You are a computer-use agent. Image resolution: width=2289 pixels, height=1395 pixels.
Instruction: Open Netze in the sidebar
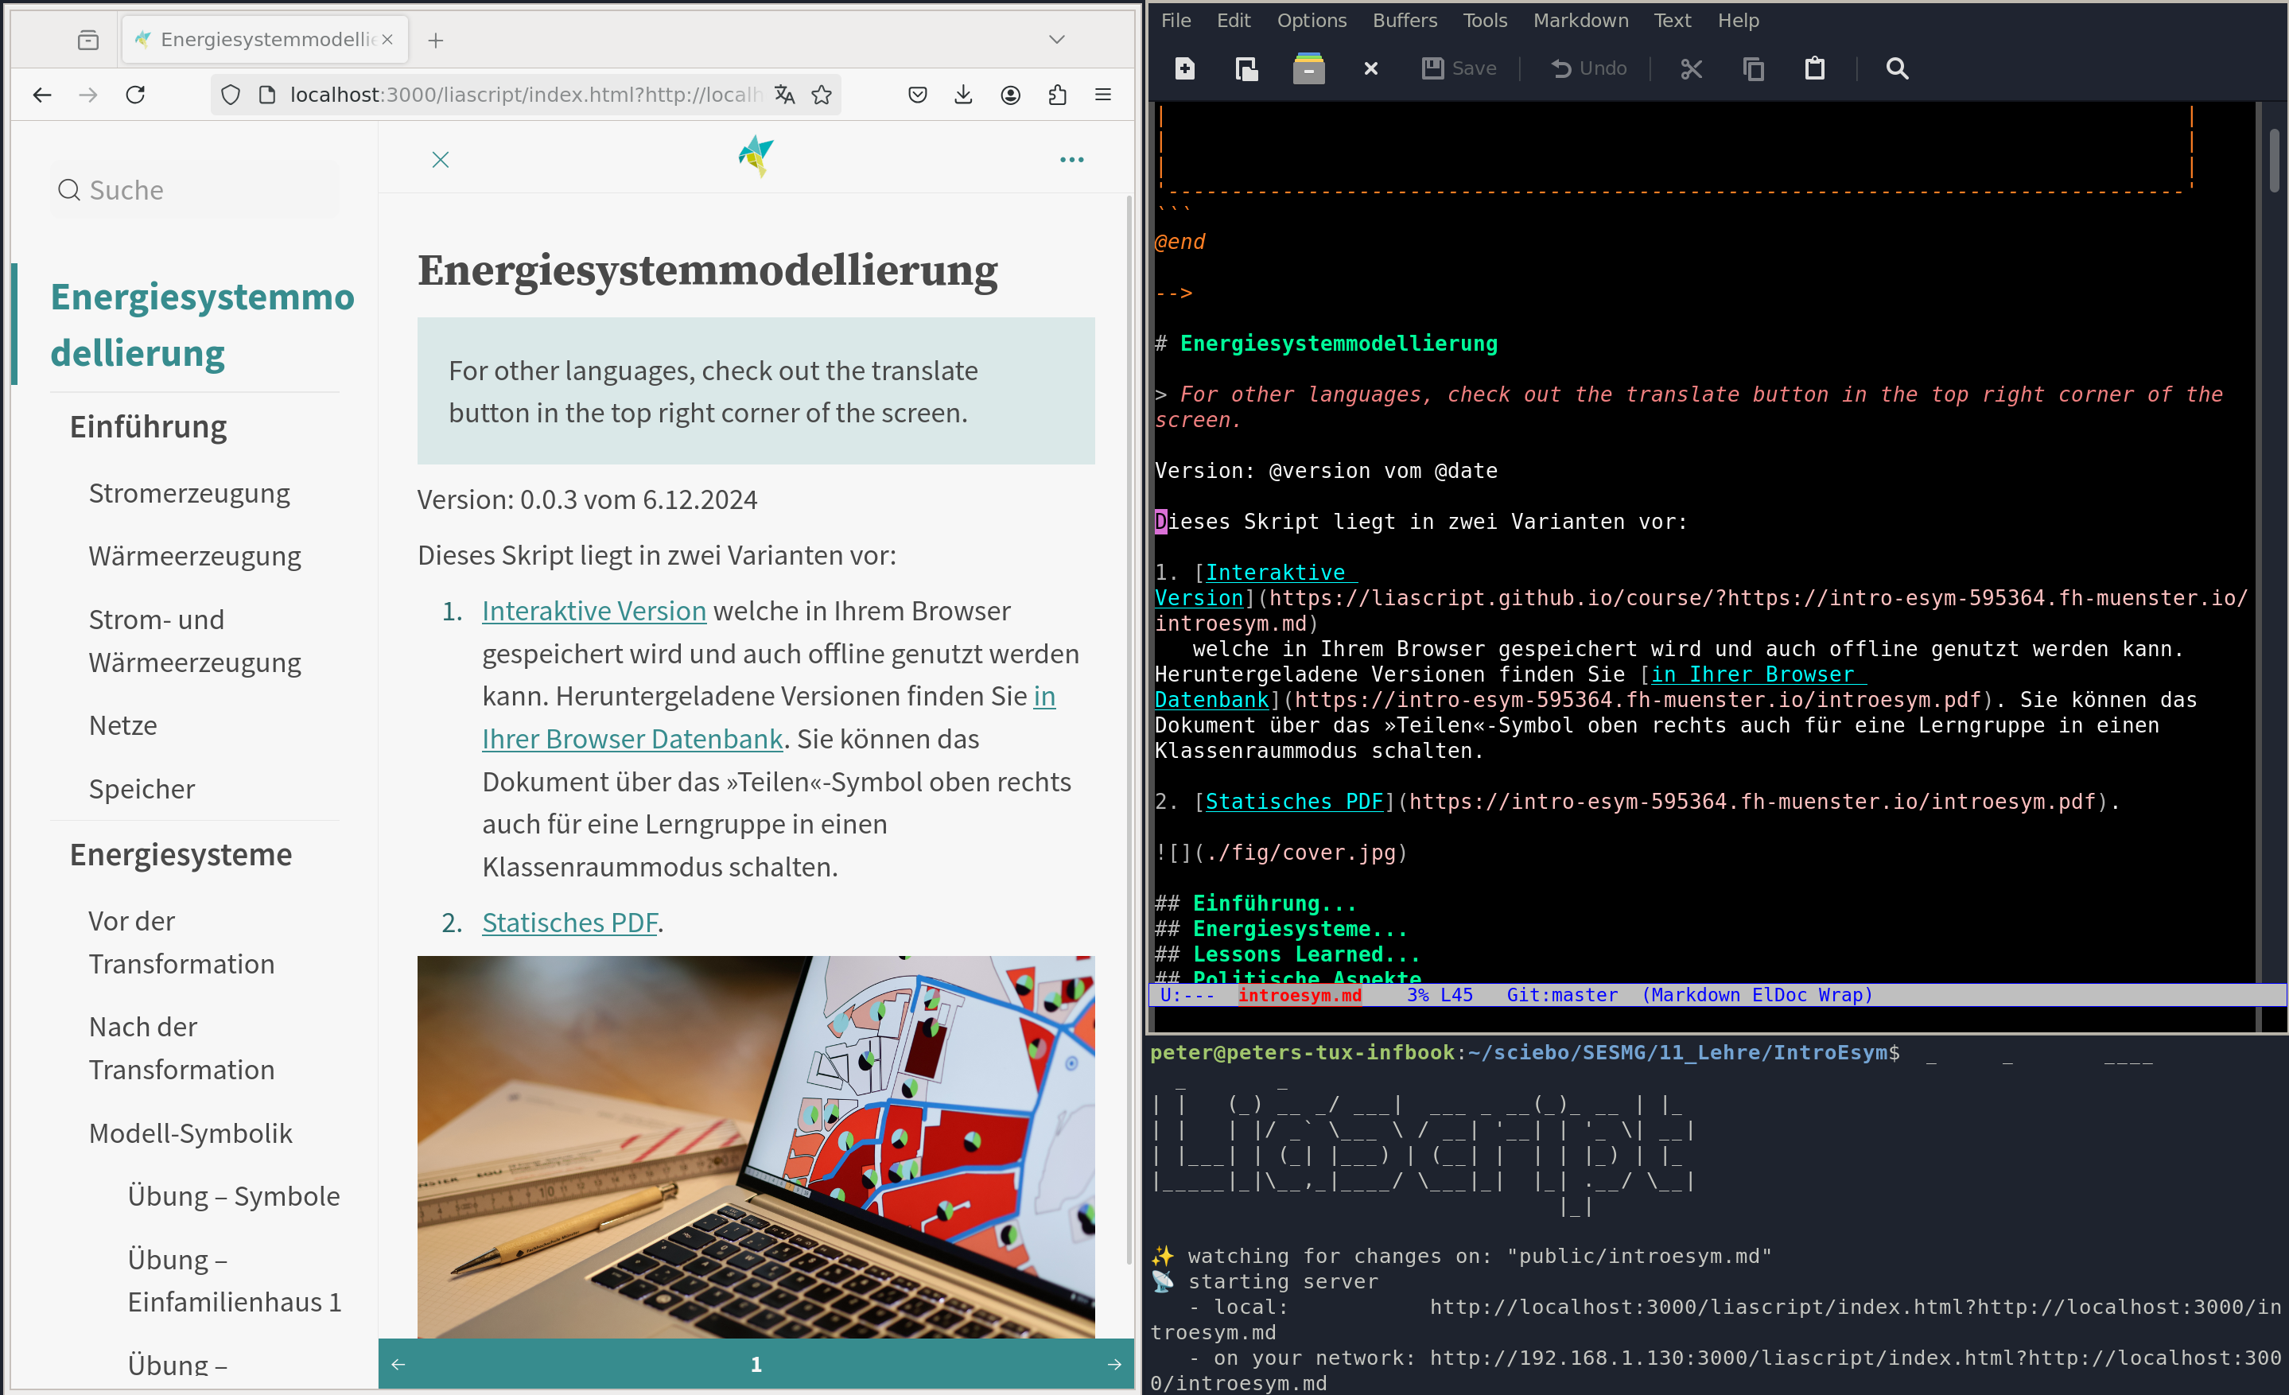pyautogui.click(x=122, y=725)
